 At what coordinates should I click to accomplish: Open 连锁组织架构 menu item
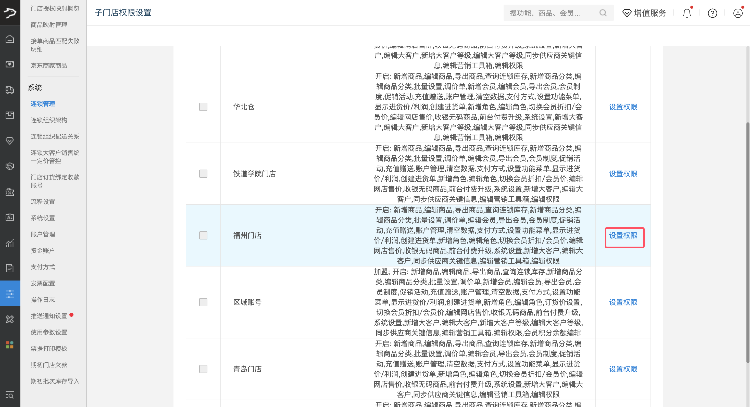point(49,120)
